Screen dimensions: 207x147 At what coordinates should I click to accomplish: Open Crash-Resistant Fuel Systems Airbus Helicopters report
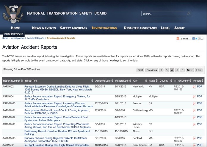click(x=56, y=119)
